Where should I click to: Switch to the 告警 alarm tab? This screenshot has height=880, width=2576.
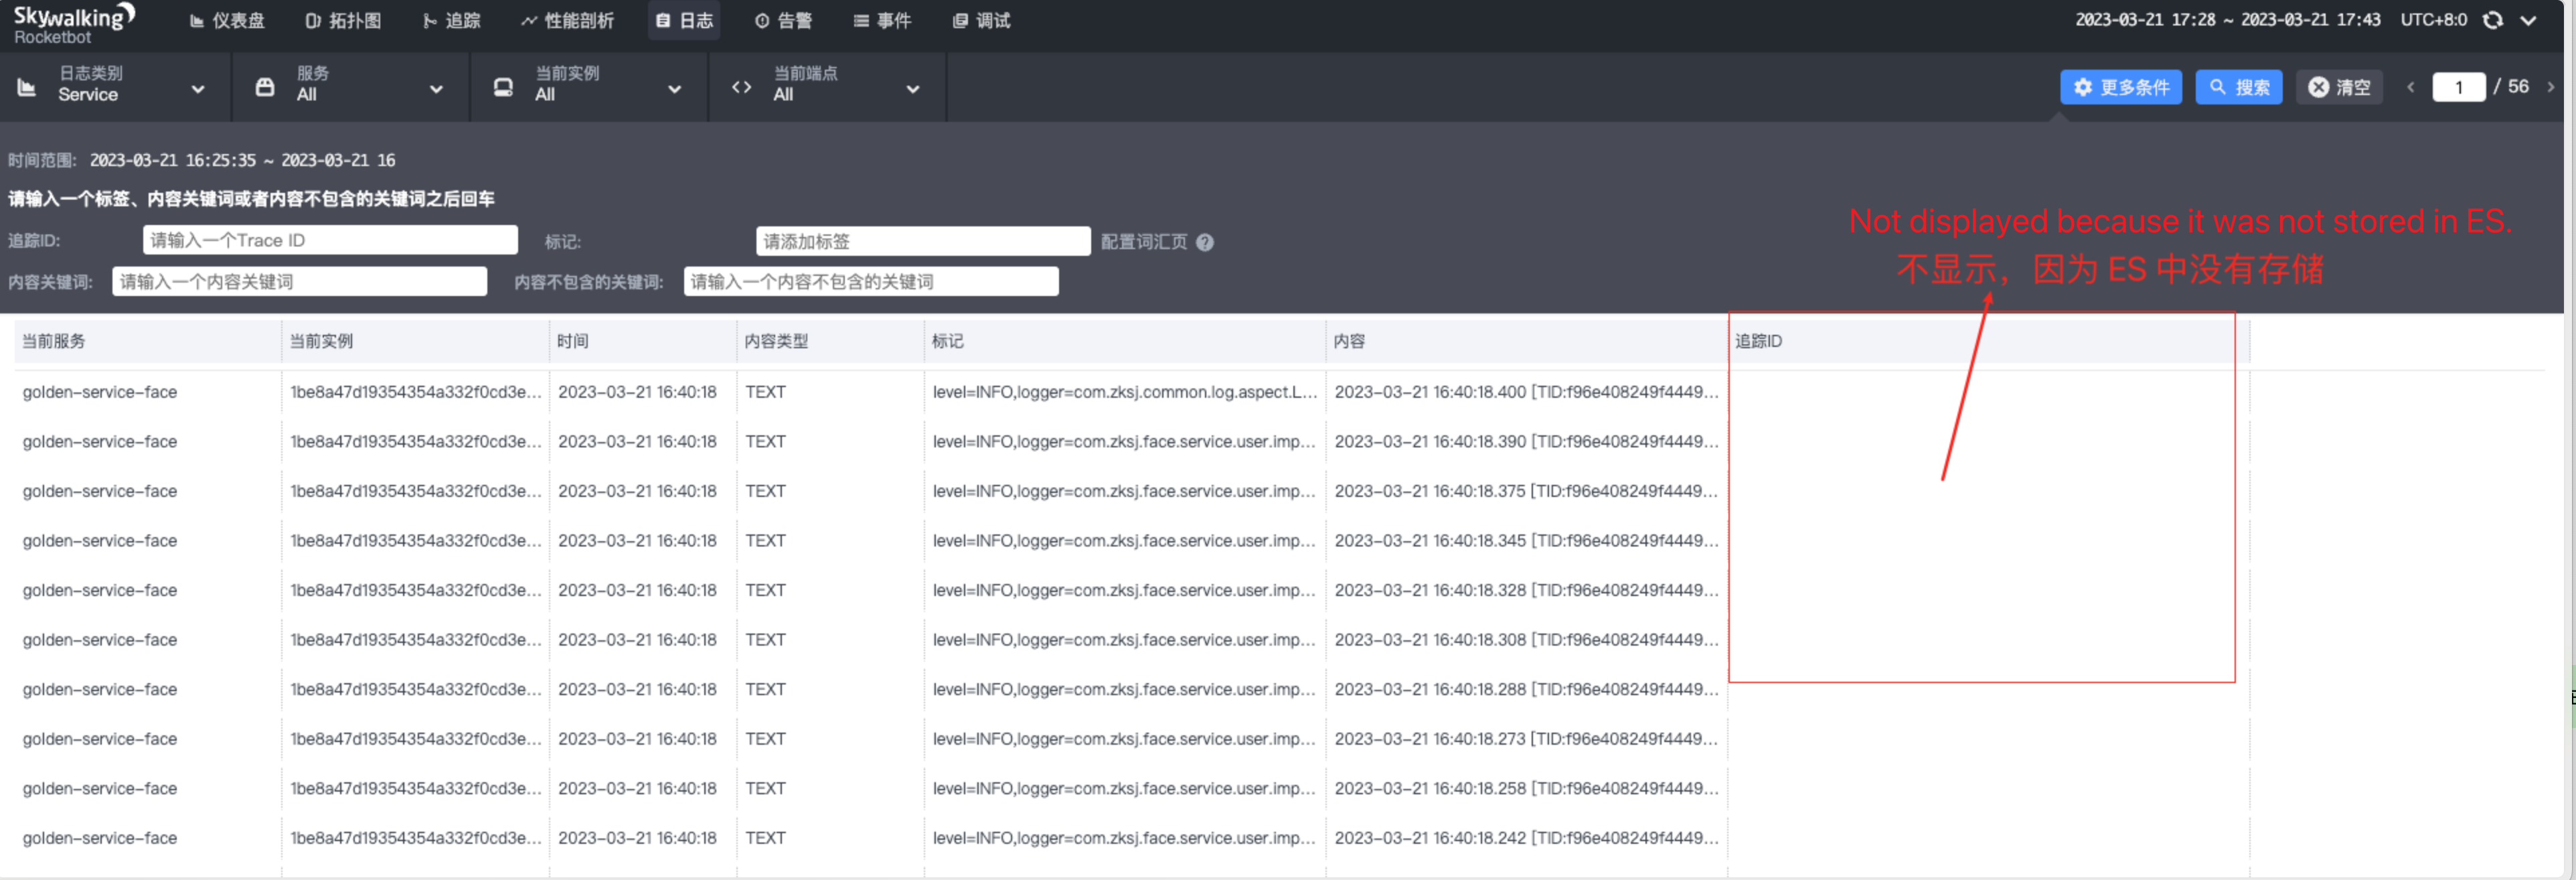pyautogui.click(x=783, y=20)
